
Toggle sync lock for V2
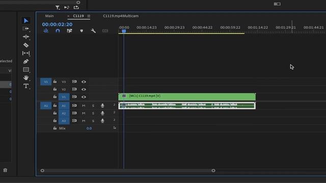(x=74, y=89)
